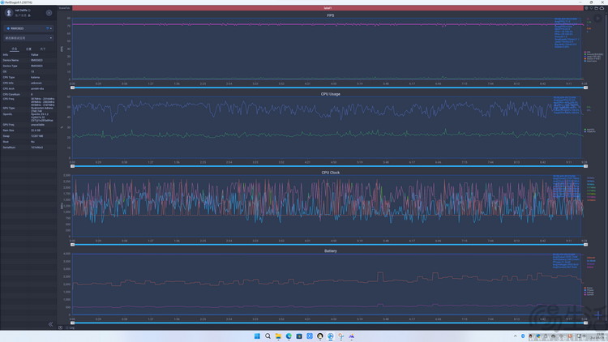The image size is (608, 342).
Task: Open the folder icon for saved records
Action: tap(597, 8)
